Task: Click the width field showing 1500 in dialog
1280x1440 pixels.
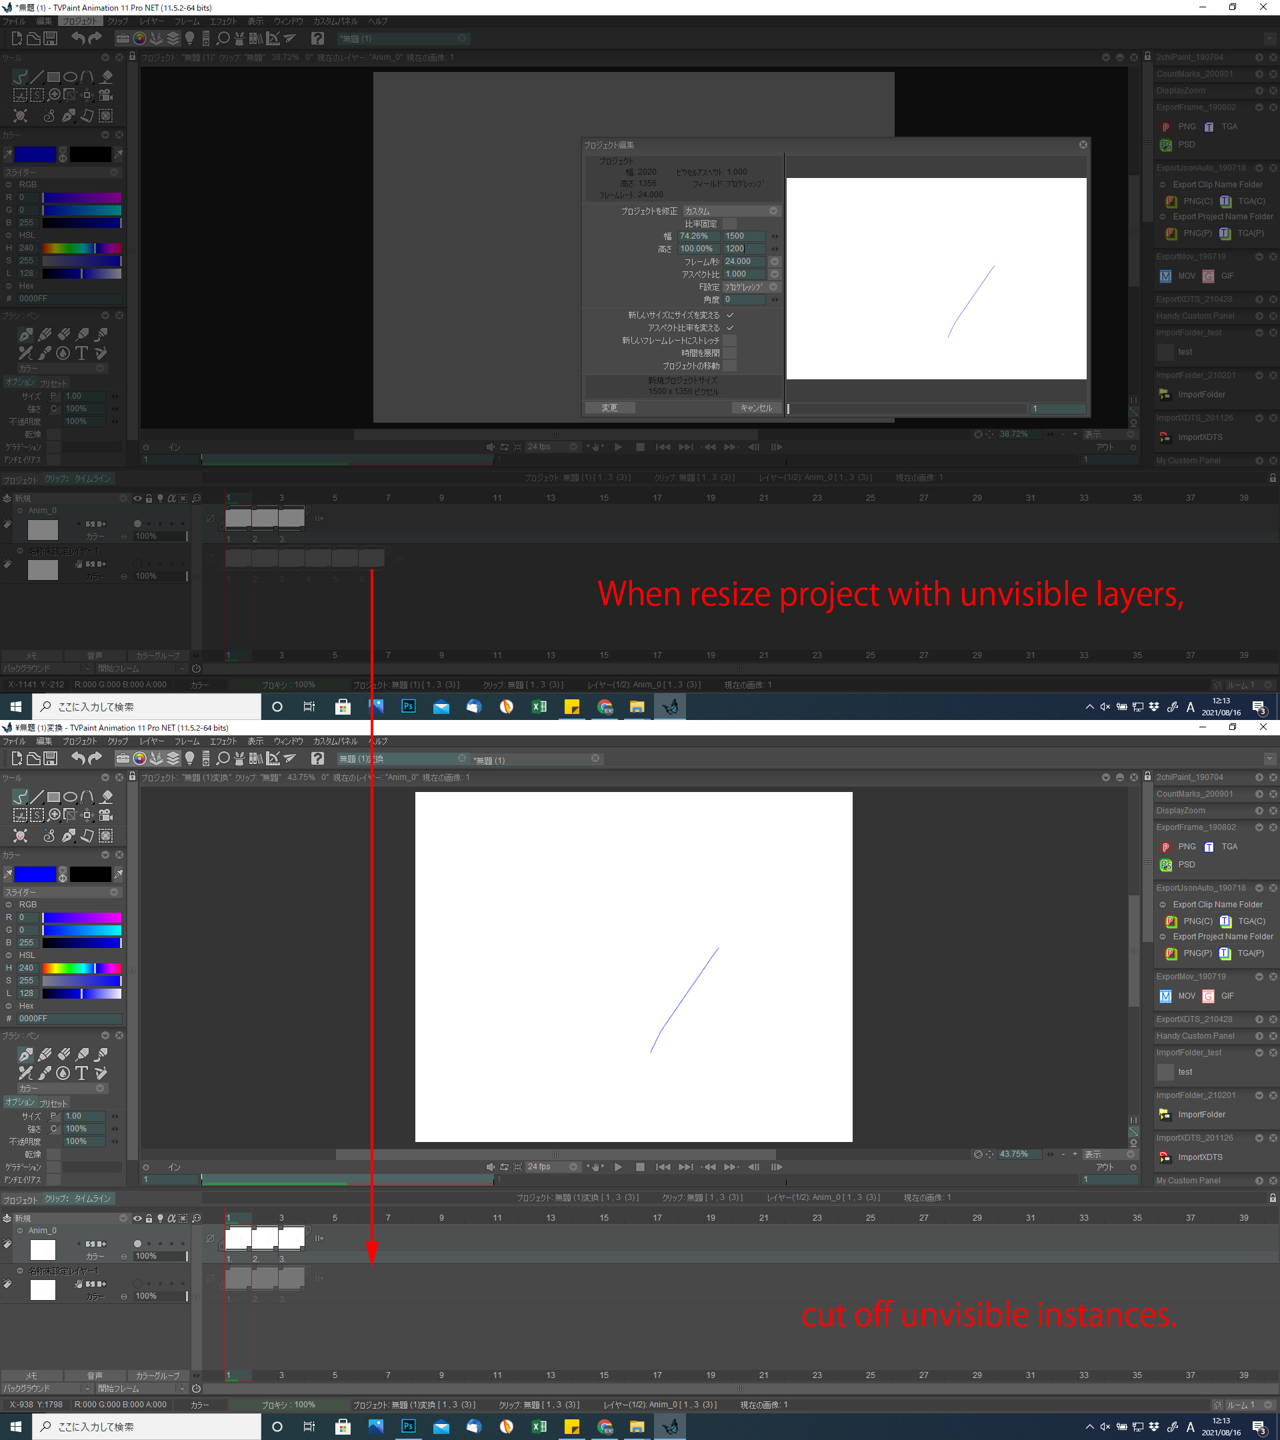Action: (x=744, y=236)
